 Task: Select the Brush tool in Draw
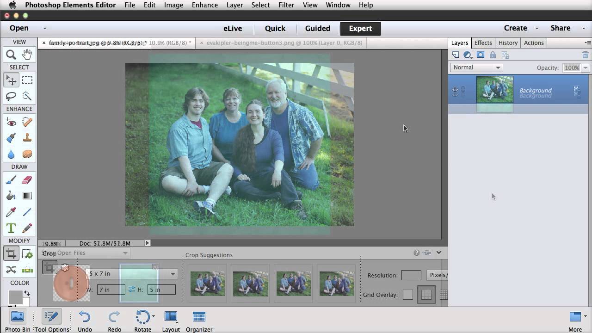click(x=11, y=180)
